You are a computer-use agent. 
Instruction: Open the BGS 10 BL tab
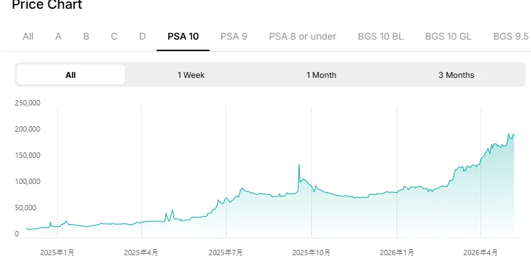click(x=380, y=36)
